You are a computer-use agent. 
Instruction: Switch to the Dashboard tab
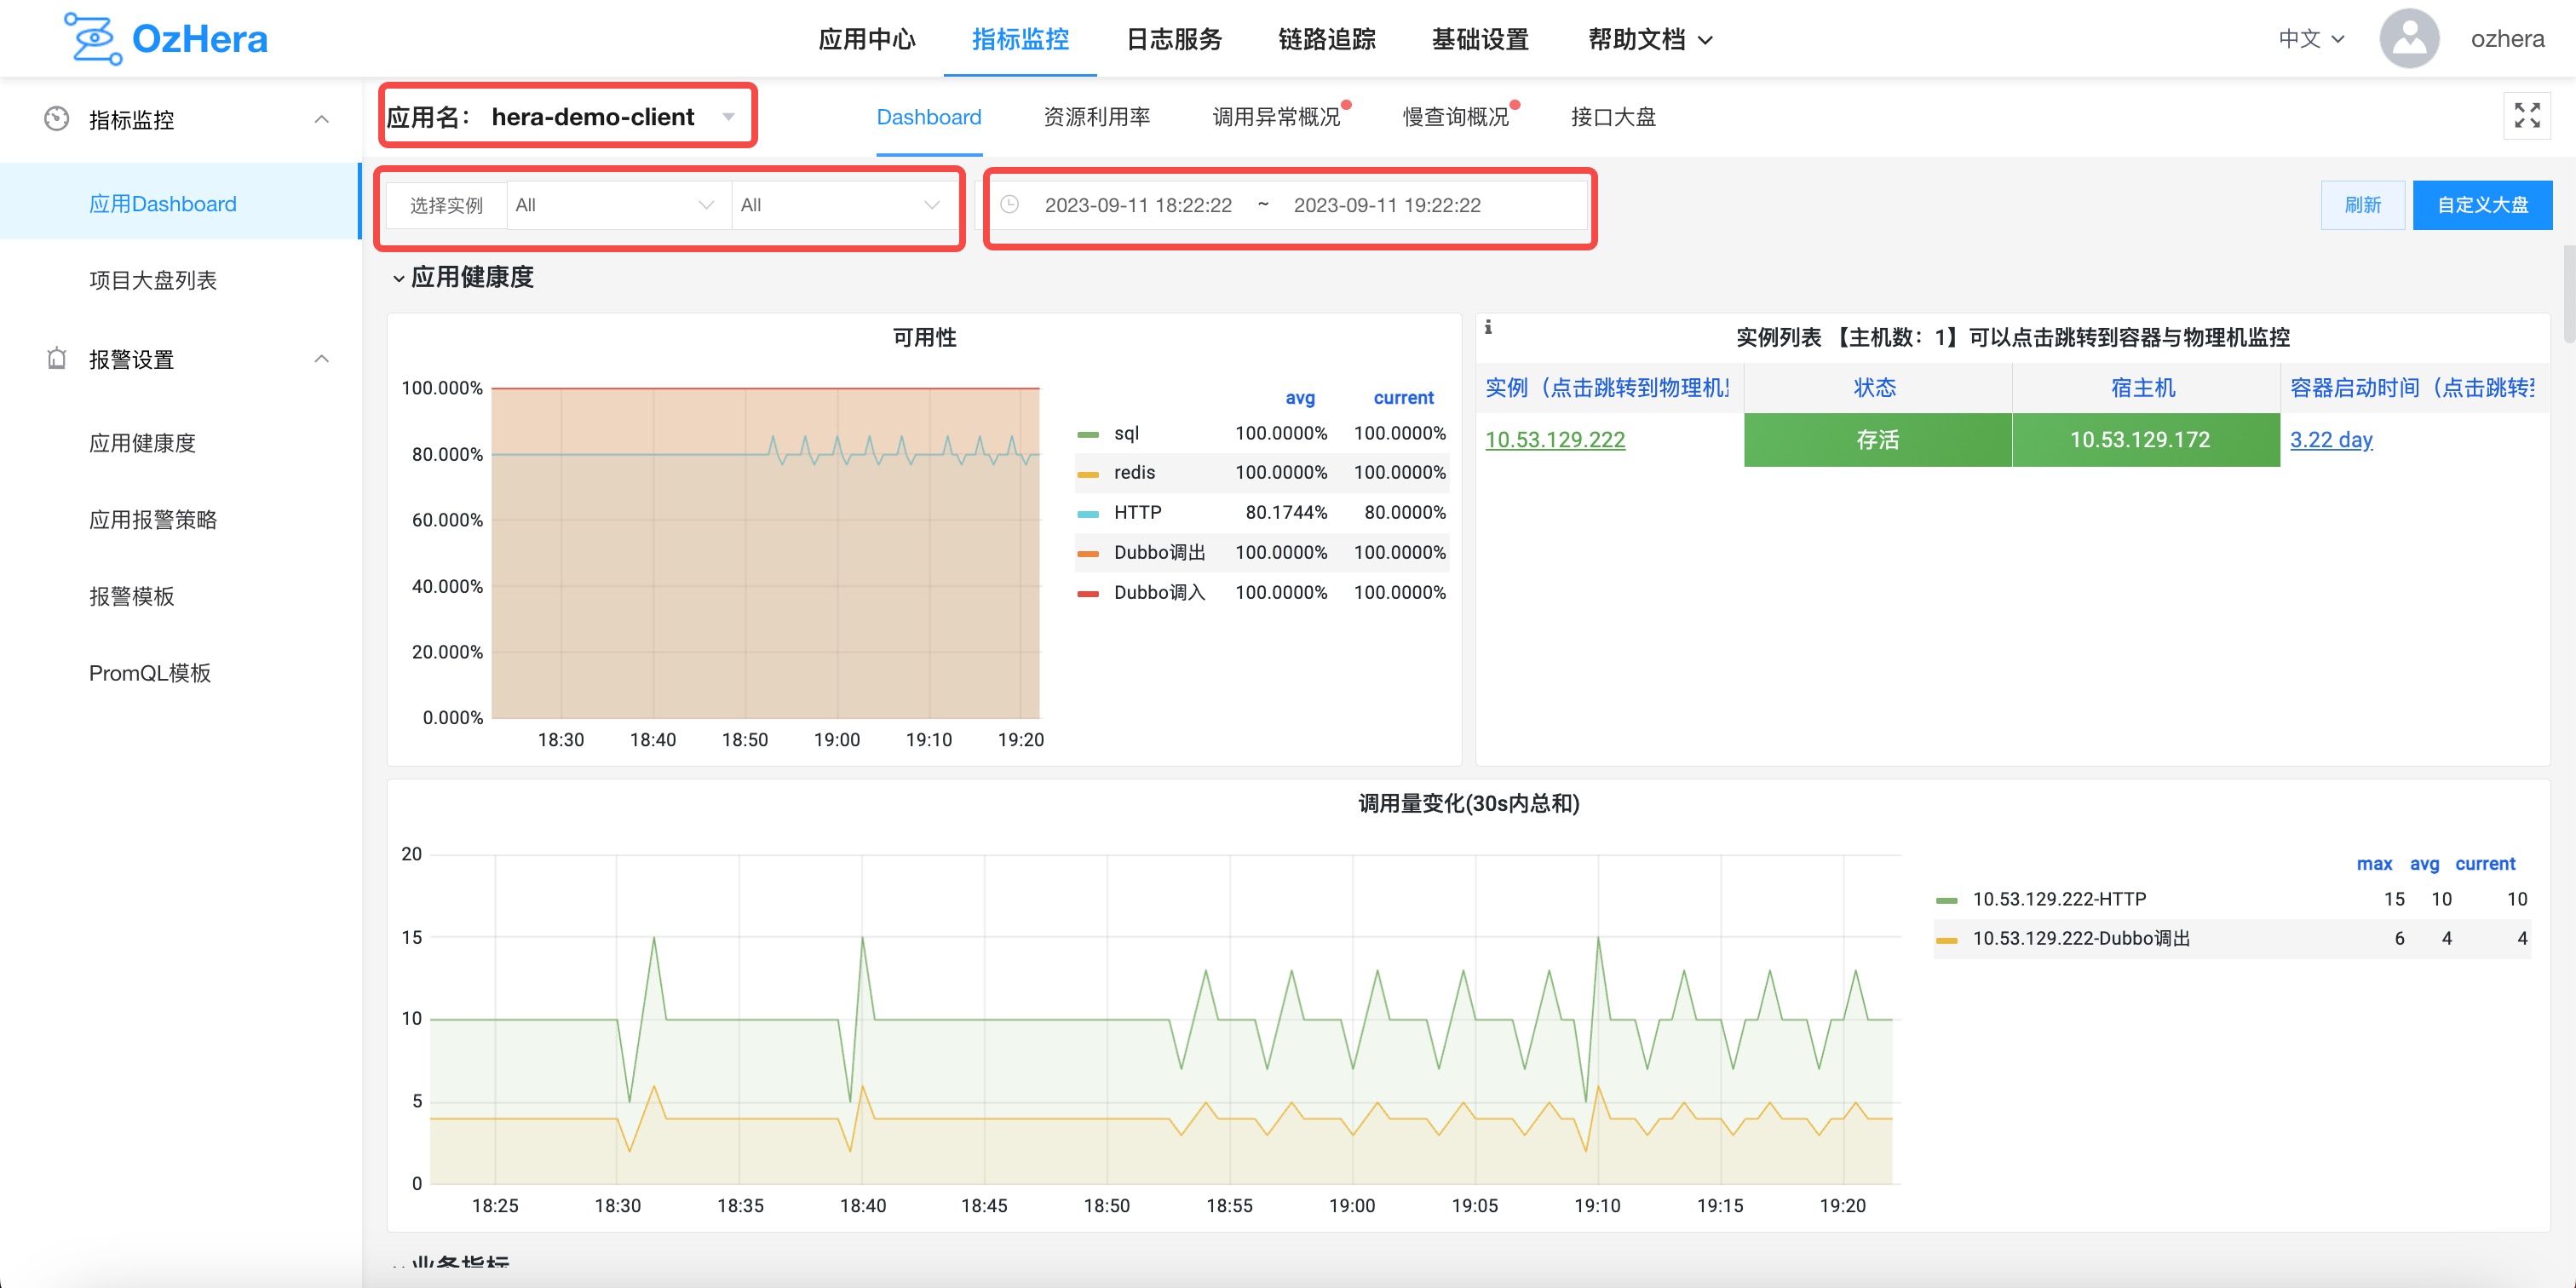pos(929,117)
